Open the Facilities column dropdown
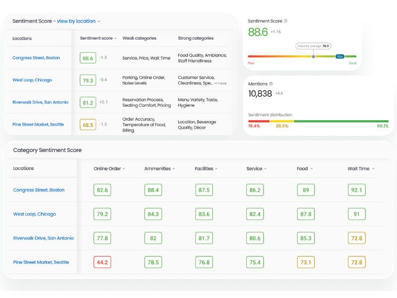The height and width of the screenshot is (298, 397). (206, 169)
